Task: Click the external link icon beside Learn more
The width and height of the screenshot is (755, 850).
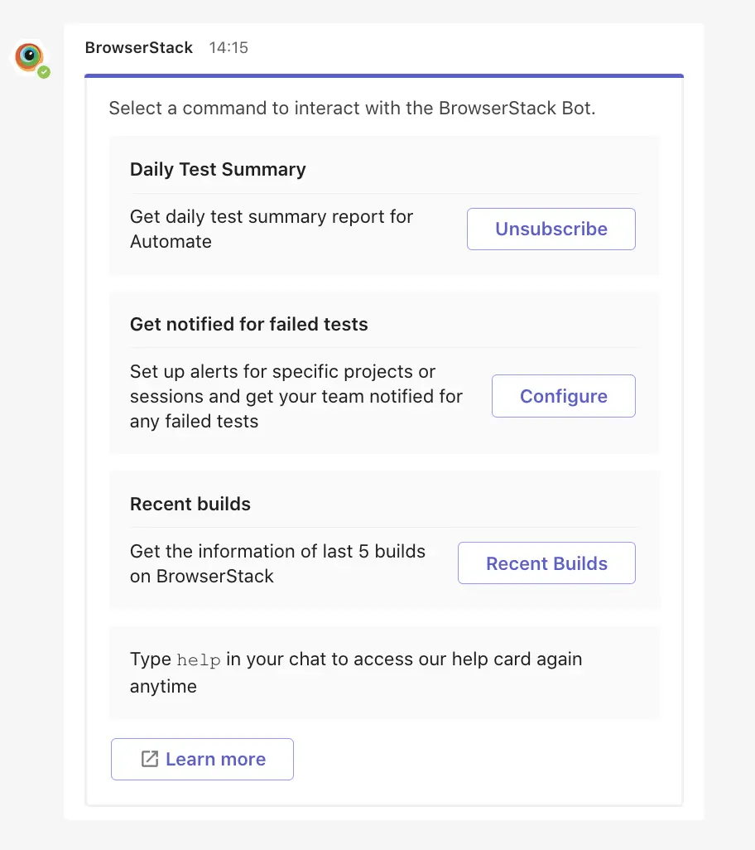Action: (x=150, y=759)
